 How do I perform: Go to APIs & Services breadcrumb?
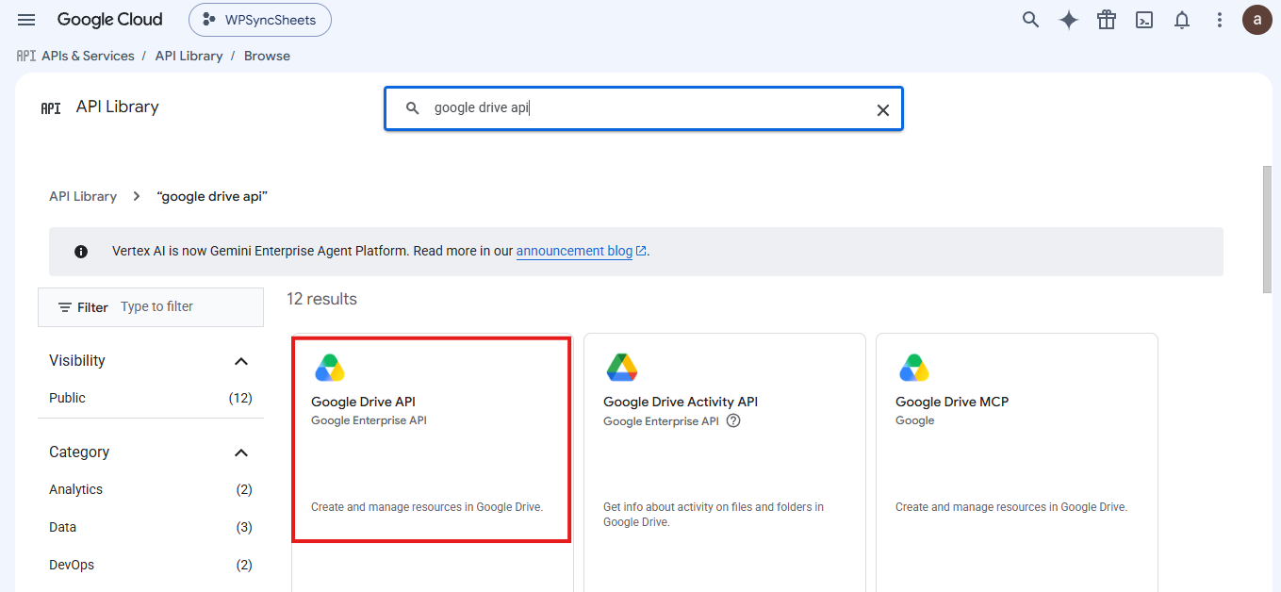click(88, 56)
